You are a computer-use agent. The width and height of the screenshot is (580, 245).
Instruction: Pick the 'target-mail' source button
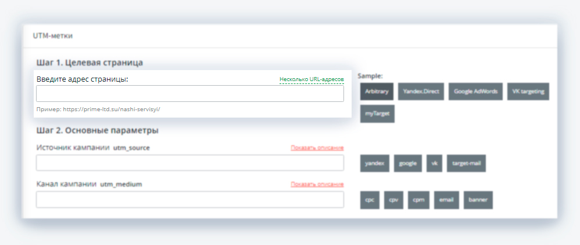(466, 163)
